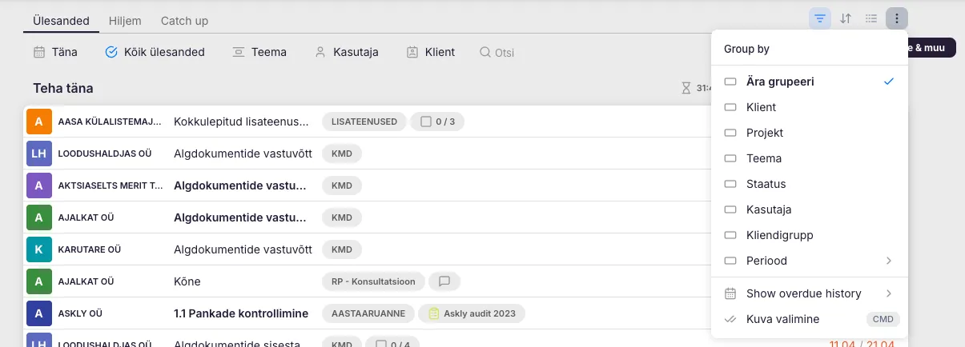965x347 pixels.
Task: Expand the Periood submenu
Action: pos(809,261)
